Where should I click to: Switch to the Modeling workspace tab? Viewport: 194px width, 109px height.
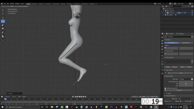(x=34, y=4)
